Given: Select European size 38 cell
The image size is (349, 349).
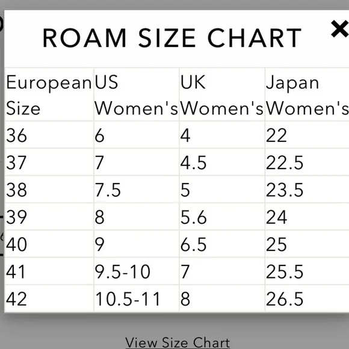Looking at the screenshot, I should tap(49, 190).
